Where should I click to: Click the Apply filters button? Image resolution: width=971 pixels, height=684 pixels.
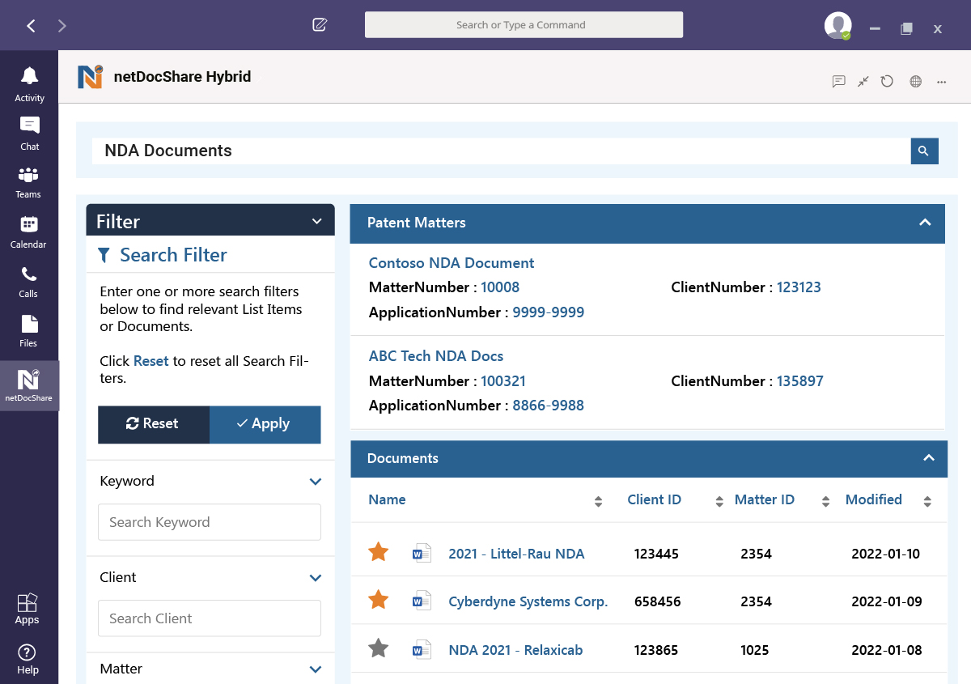point(265,424)
